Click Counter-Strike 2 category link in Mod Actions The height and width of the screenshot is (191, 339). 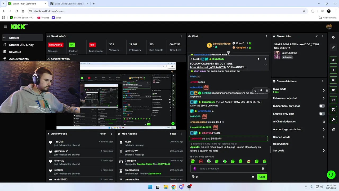(x=145, y=164)
